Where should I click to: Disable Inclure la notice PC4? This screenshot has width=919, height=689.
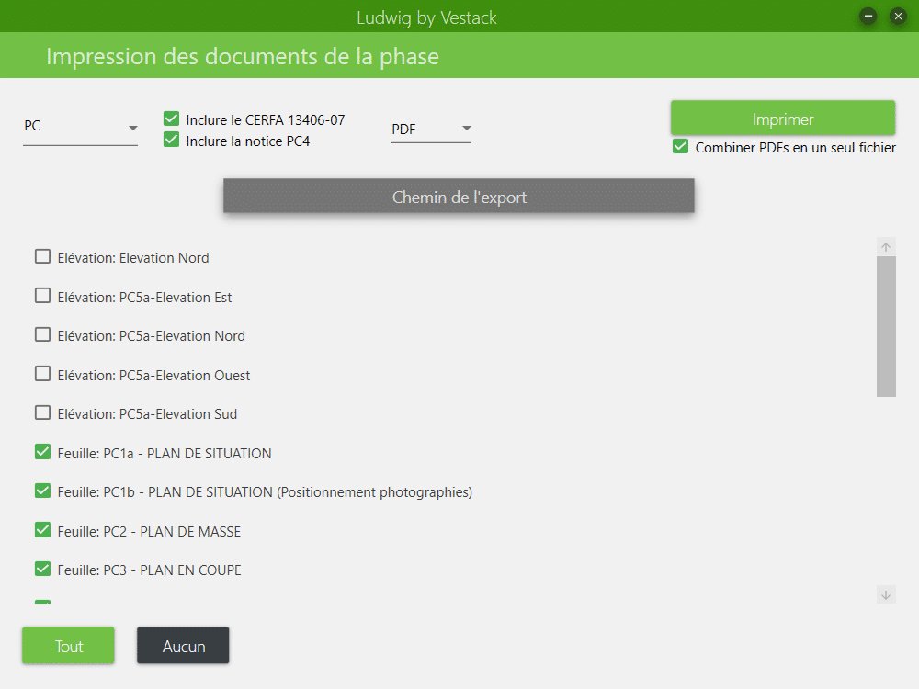pyautogui.click(x=171, y=140)
